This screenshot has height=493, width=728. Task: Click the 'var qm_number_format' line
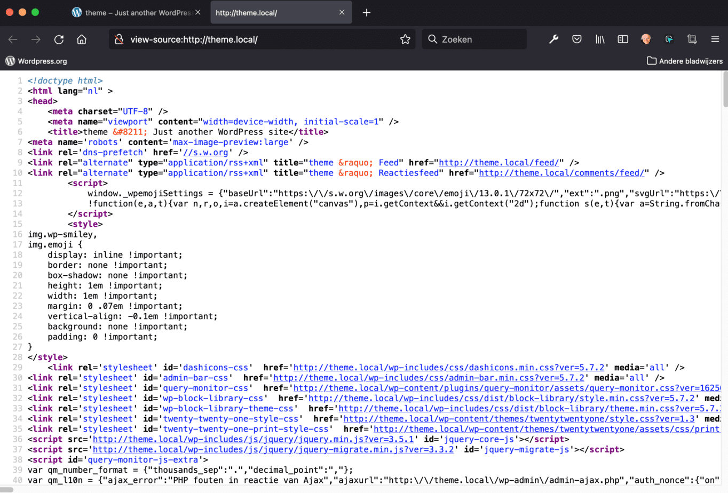(191, 470)
